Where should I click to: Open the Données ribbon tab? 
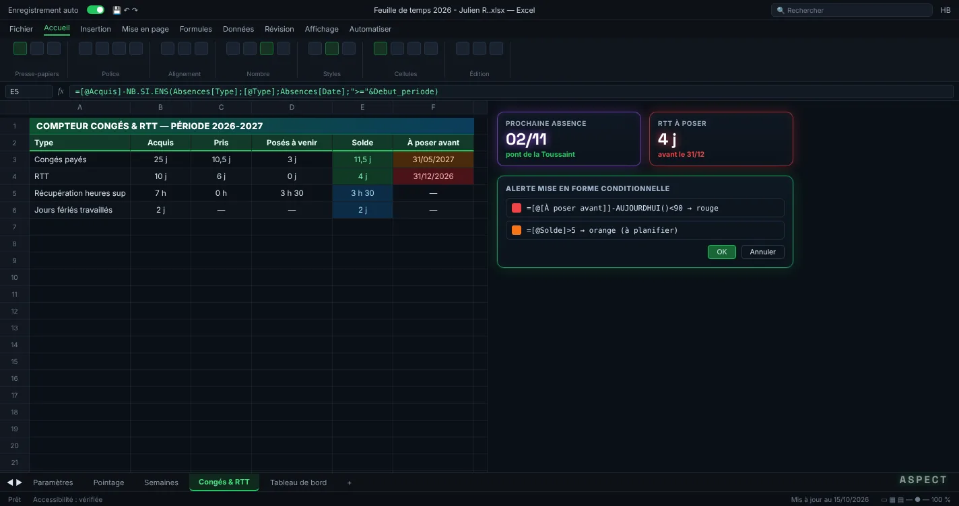tap(238, 29)
